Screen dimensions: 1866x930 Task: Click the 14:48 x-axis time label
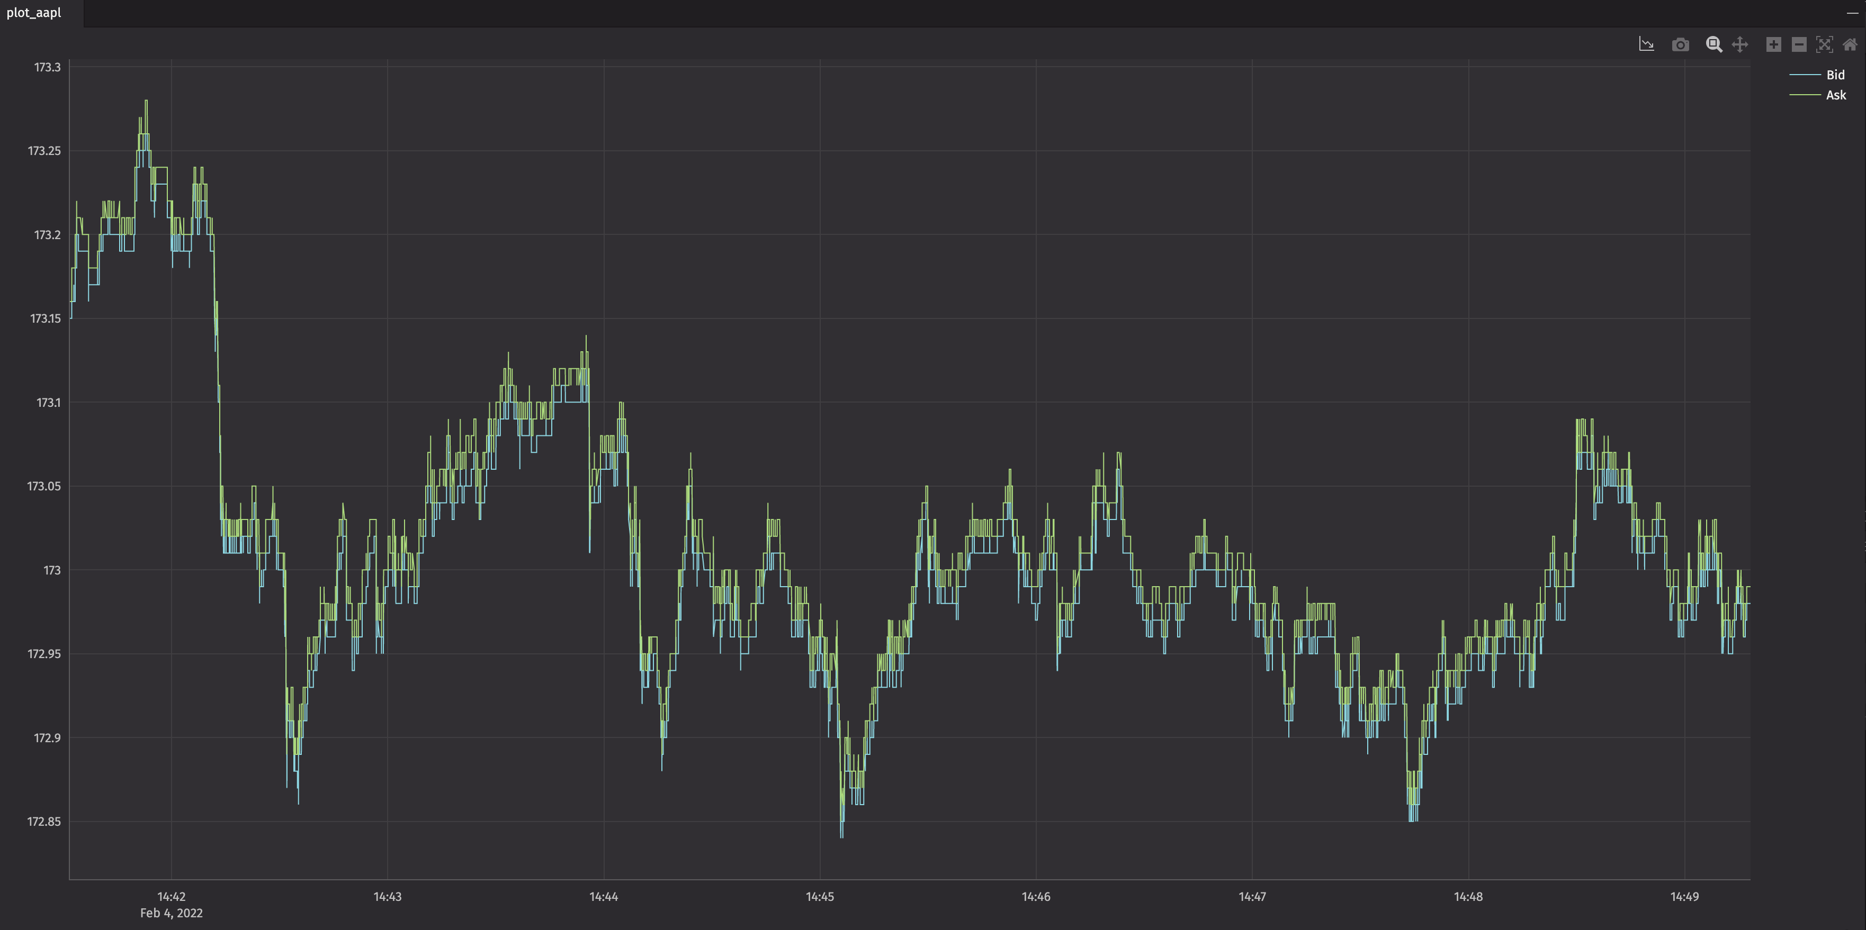(1468, 897)
